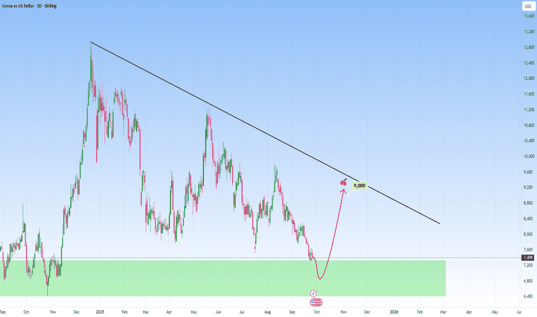Click the May peak candle touching trendline
This screenshot has height=317, width=537.
(x=207, y=116)
